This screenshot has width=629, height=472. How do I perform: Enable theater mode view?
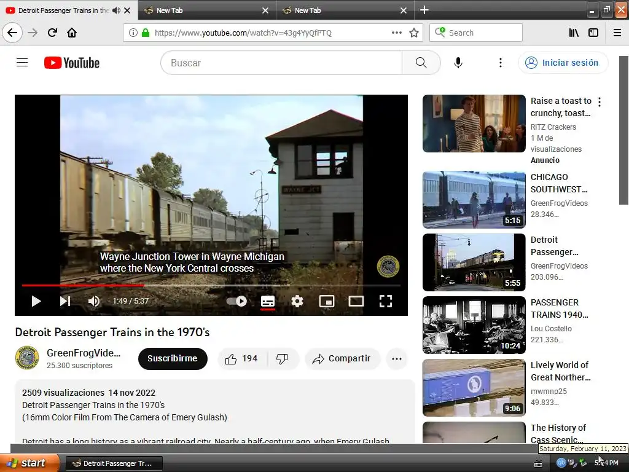(356, 301)
